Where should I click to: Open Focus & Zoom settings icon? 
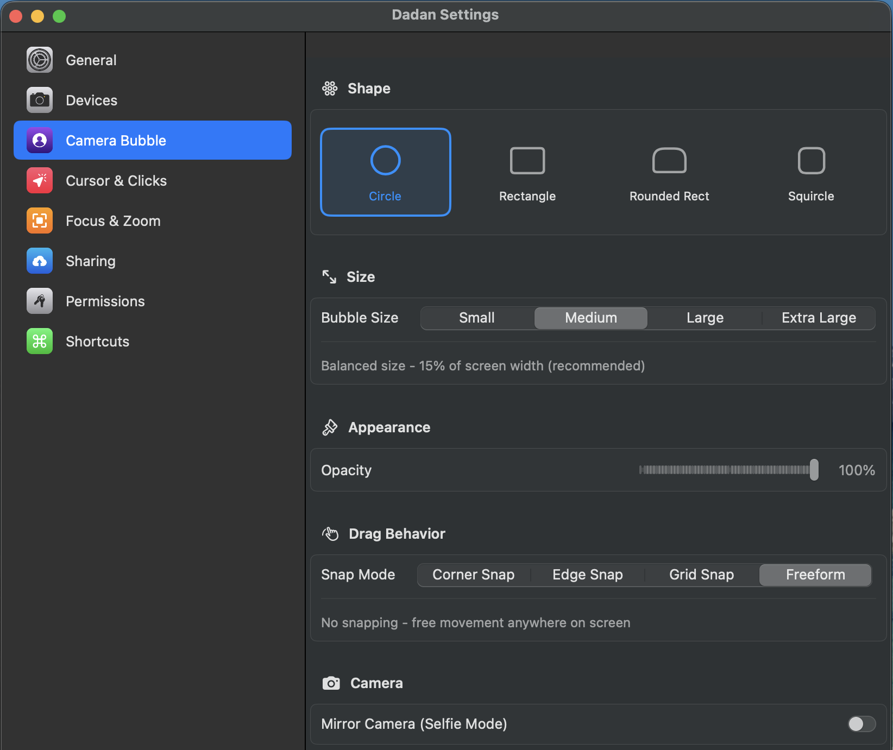[x=40, y=220]
